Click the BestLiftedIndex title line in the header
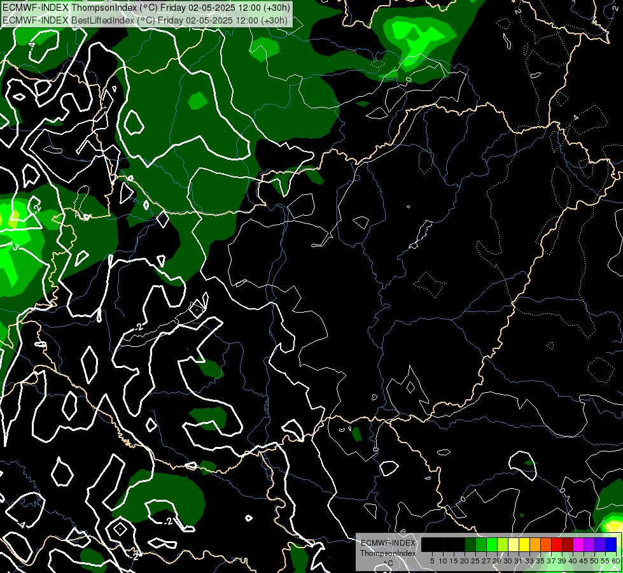Viewport: 623px width, 573px height. (x=144, y=20)
